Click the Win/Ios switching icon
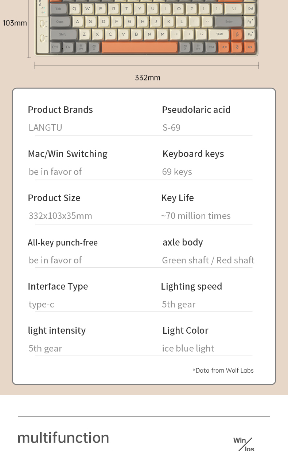 pos(244,444)
